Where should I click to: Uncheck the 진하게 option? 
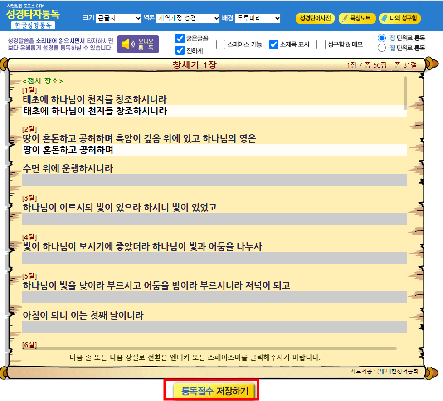(x=180, y=51)
